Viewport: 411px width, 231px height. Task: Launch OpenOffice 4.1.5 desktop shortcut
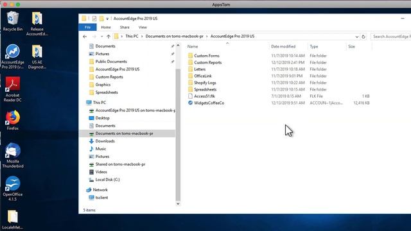13,188
